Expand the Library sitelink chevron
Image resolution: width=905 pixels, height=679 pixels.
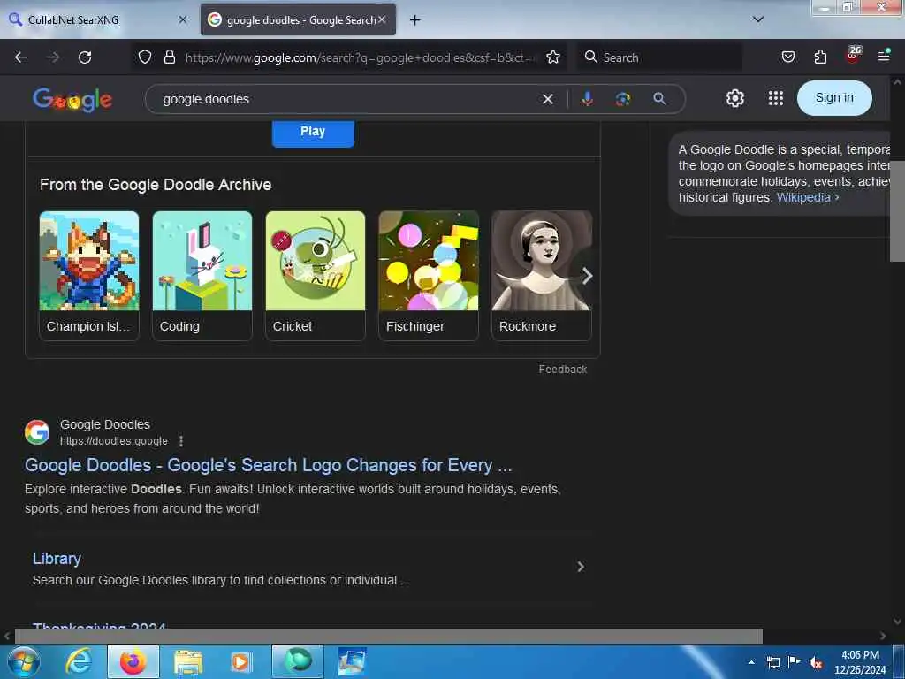[580, 567]
